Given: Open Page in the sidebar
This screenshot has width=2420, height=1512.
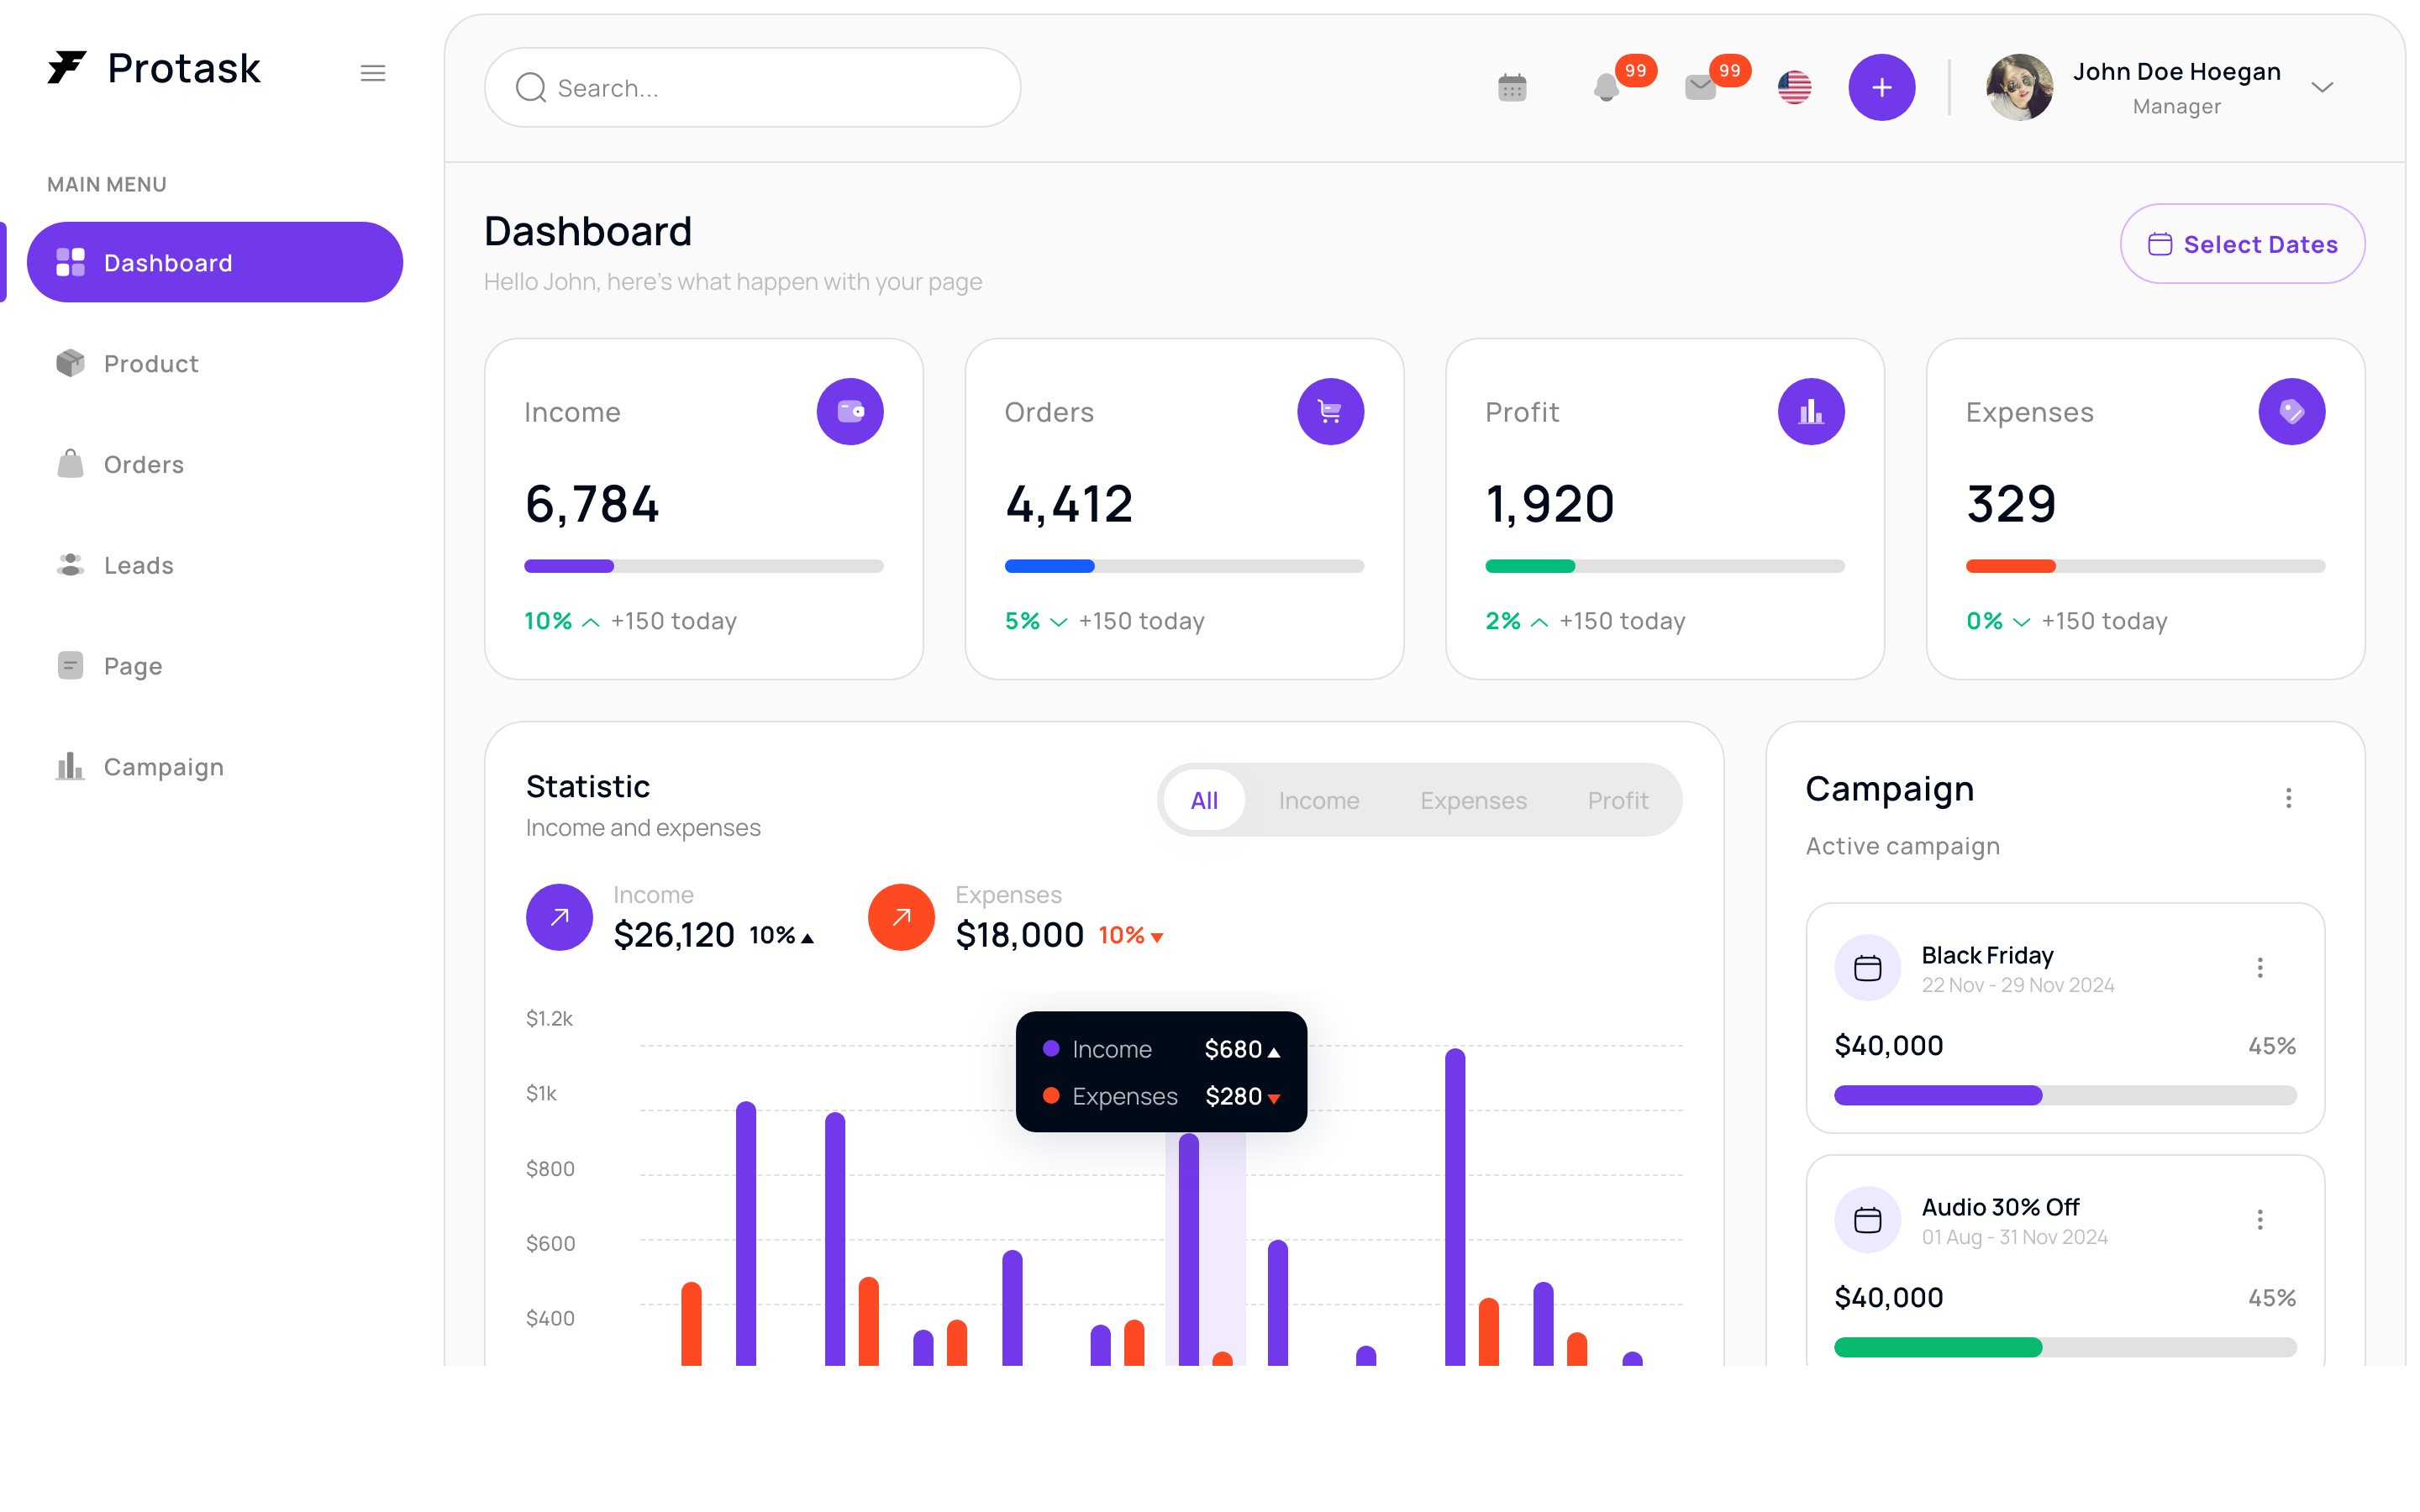Looking at the screenshot, I should tap(215, 666).
